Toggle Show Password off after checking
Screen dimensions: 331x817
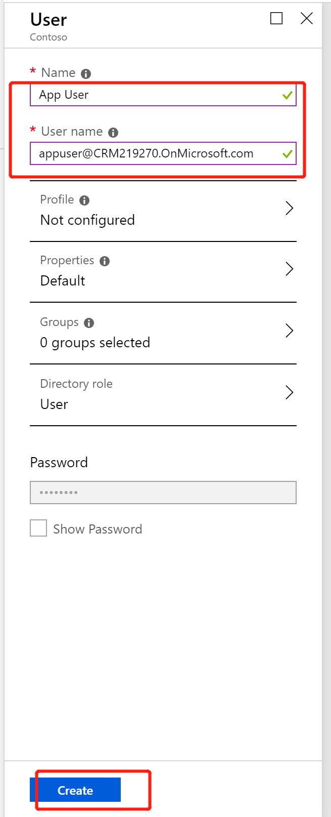pos(38,528)
